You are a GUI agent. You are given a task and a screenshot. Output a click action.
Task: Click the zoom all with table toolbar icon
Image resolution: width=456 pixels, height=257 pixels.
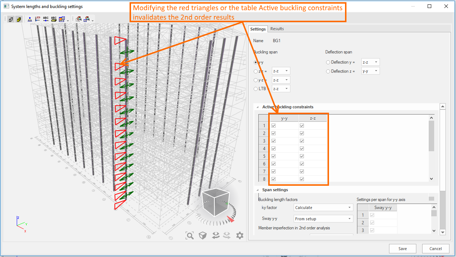(x=87, y=19)
